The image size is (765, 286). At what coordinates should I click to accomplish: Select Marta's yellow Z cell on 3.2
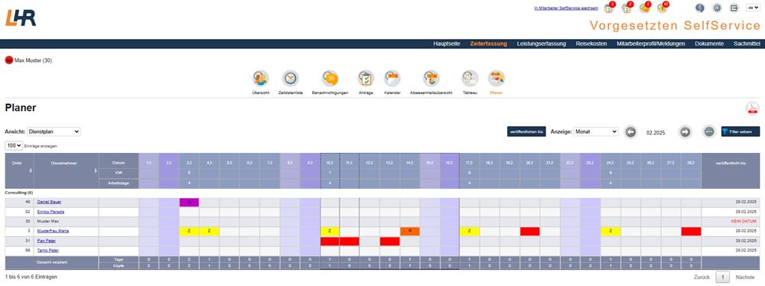tap(189, 232)
